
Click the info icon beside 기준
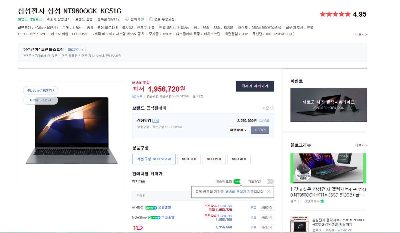click(x=272, y=108)
